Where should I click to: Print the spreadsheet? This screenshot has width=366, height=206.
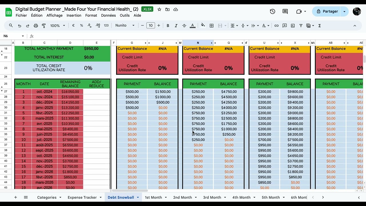(36, 25)
